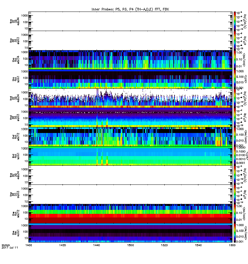This screenshot has width=248, height=264.
Task: Select the 1400 time axis label
Action: [29, 245]
